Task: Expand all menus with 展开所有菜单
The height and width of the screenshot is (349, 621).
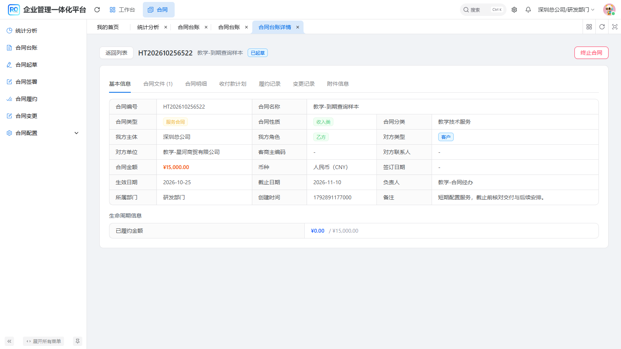Action: (43, 341)
